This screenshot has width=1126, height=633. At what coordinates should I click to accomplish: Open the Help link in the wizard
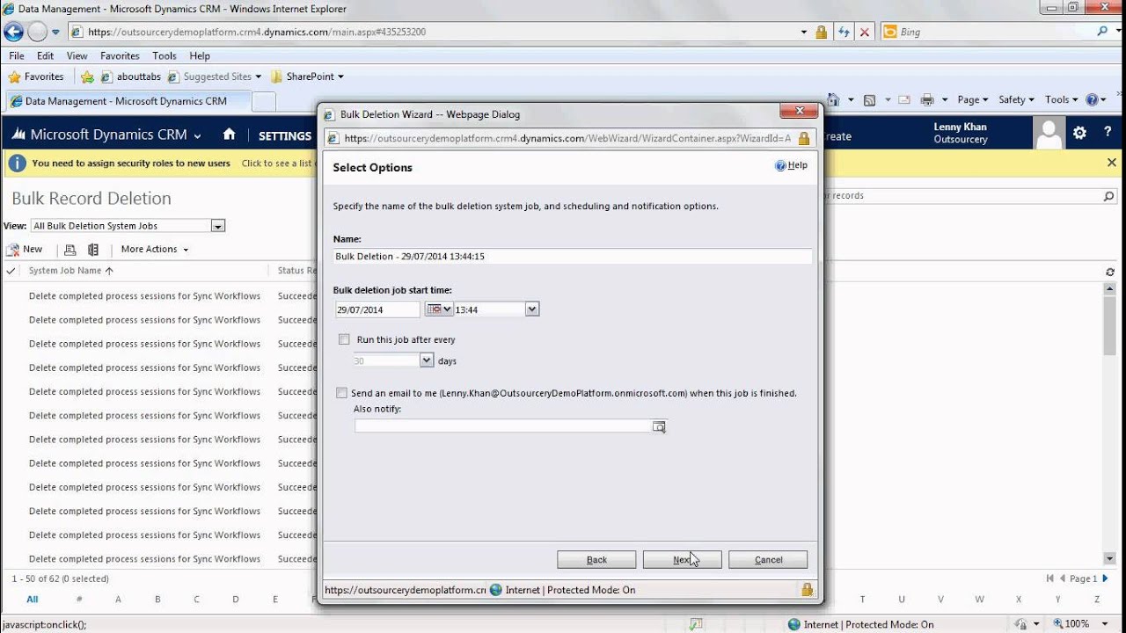(792, 165)
